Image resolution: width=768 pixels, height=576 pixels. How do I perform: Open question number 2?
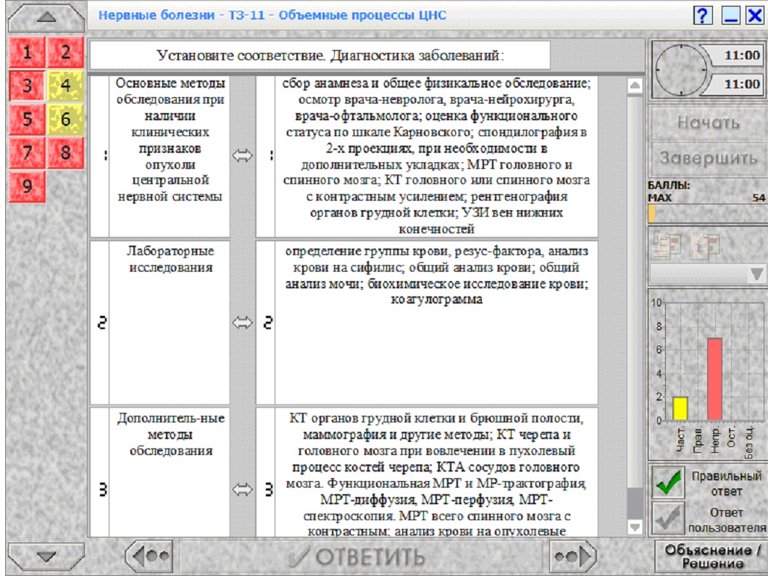point(66,52)
